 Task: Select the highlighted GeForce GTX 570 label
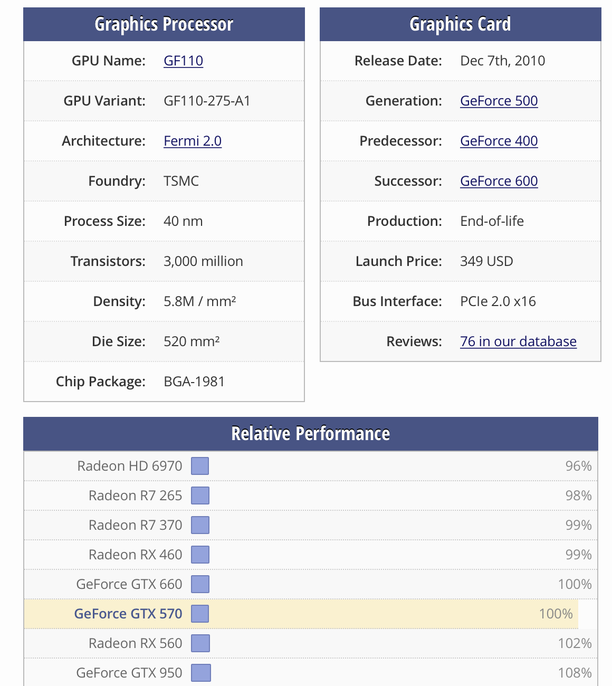128,614
